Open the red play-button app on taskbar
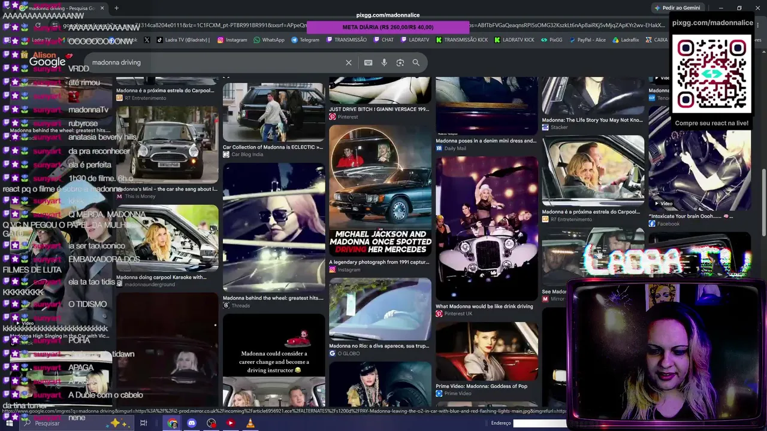This screenshot has width=767, height=431. 231,423
